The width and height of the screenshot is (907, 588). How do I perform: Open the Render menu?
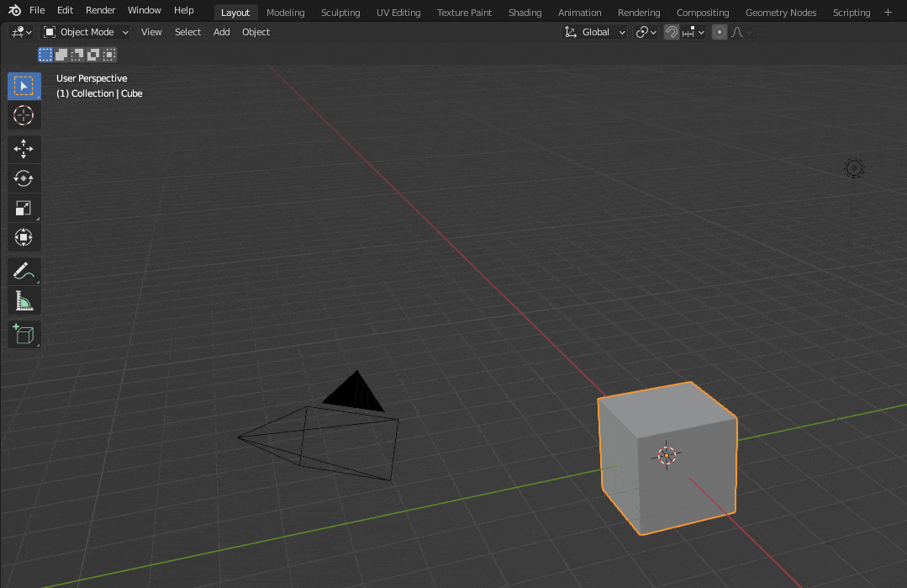tap(101, 10)
